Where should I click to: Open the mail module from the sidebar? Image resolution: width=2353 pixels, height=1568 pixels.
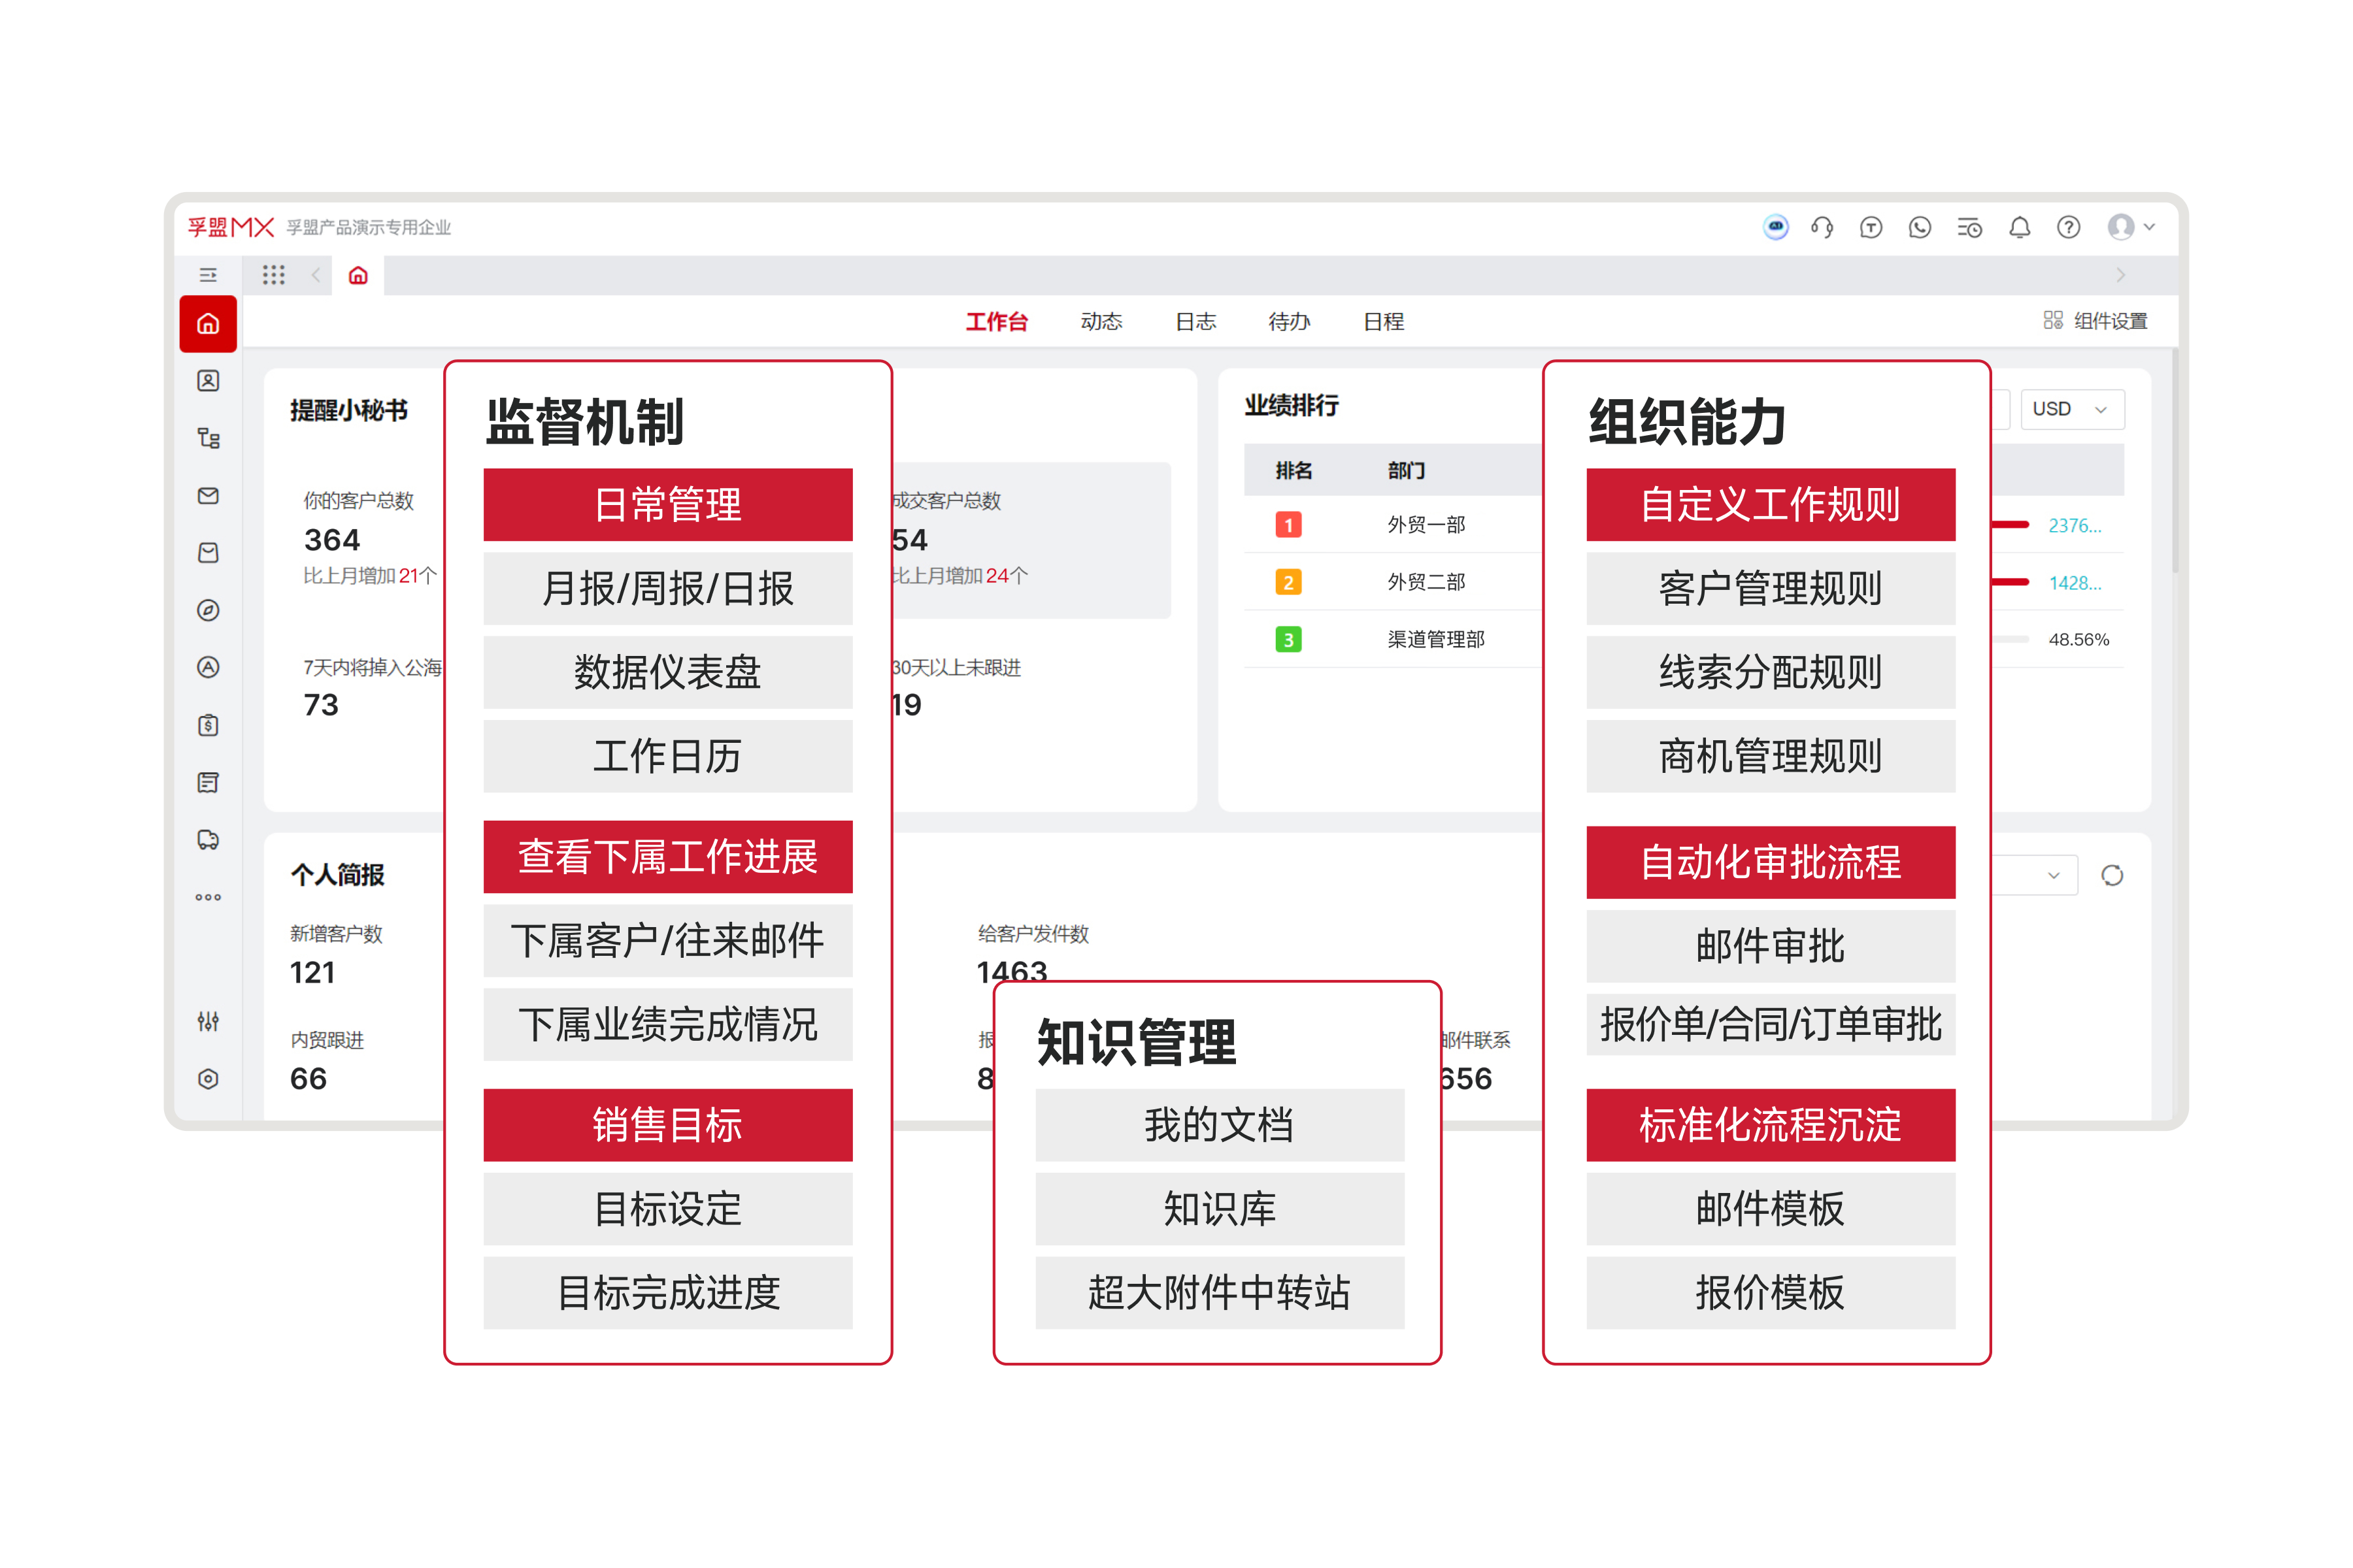tap(208, 495)
